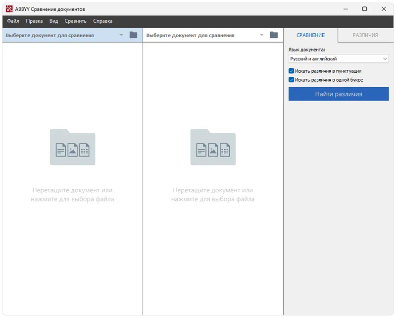Open the Файл menu
396x318 pixels.
[13, 21]
